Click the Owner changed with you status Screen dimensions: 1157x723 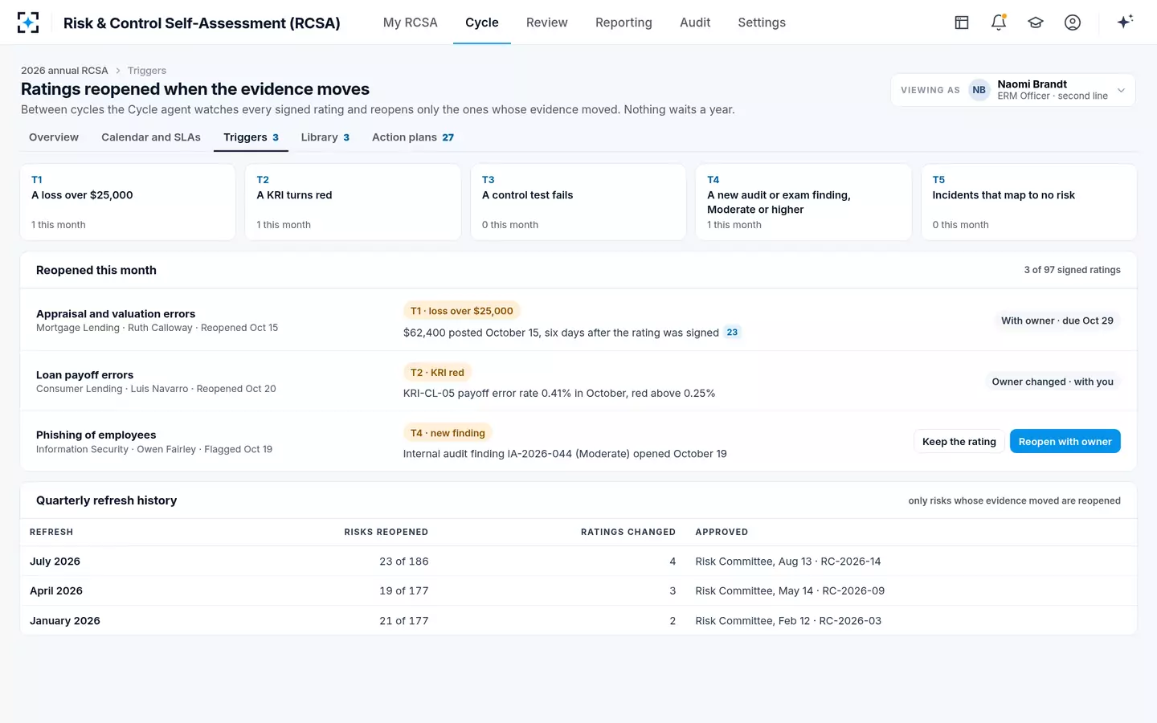point(1053,382)
